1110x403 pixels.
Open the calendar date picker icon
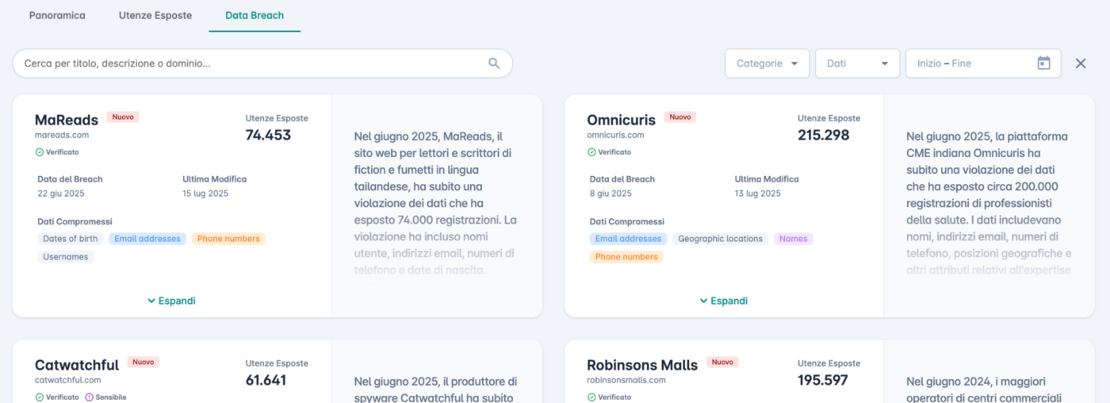[1043, 63]
